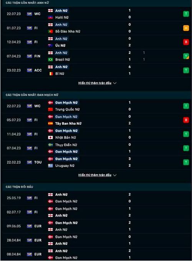This screenshot has width=192, height=261.
Task: Select the Trung Quốc Nữ team name
Action: point(67,109)
